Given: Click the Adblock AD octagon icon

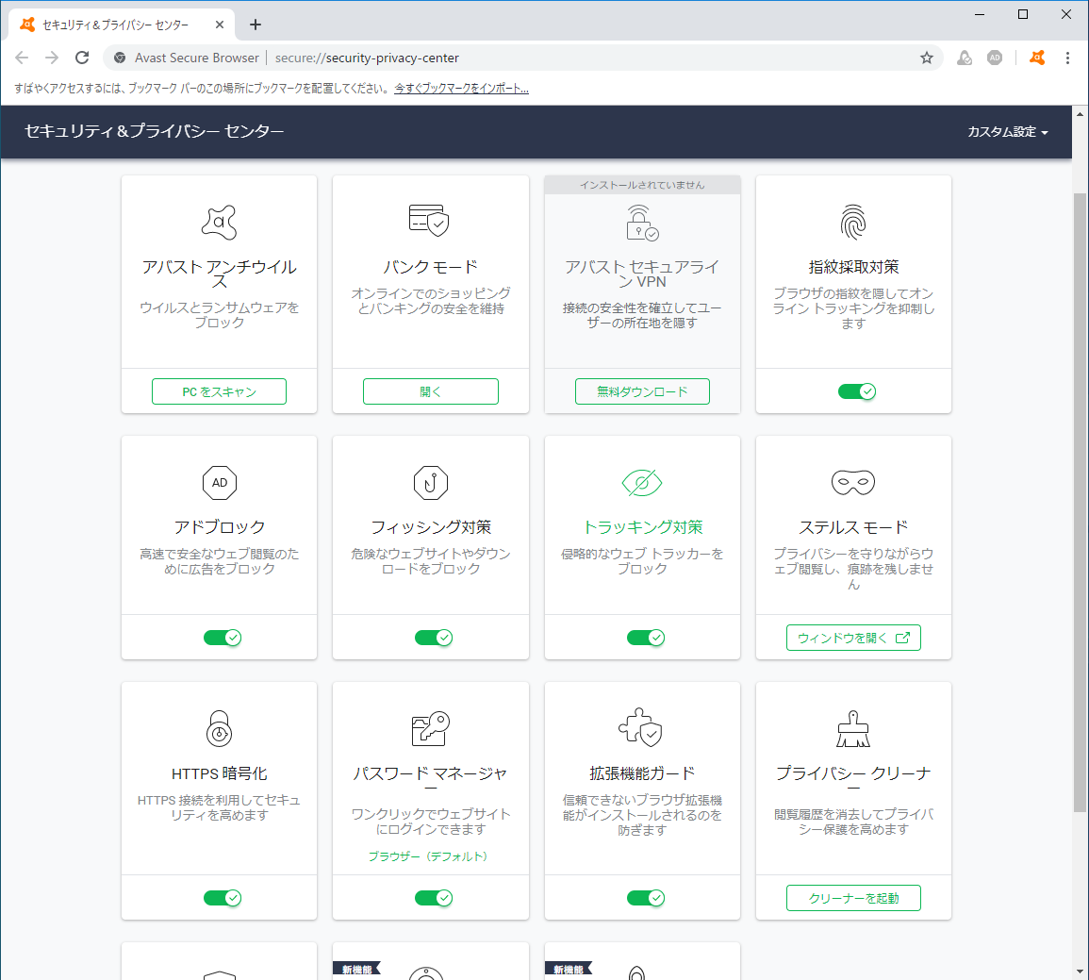Looking at the screenshot, I should [220, 483].
